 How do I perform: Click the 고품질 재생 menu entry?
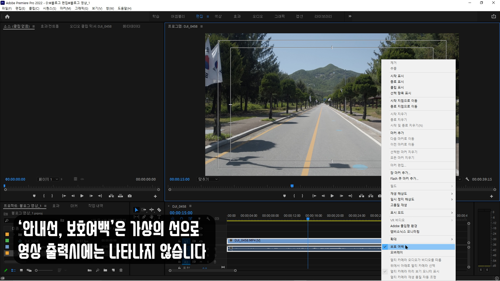(398, 205)
